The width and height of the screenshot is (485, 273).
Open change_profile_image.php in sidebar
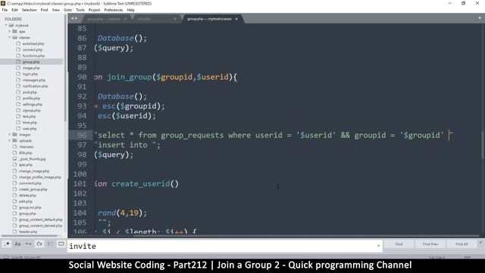(40, 177)
